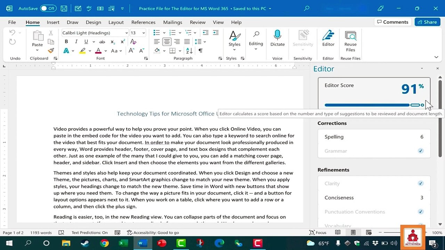445x250 pixels.
Task: Show paragraph marks with pilcrow icon
Action: [x=200, y=51]
